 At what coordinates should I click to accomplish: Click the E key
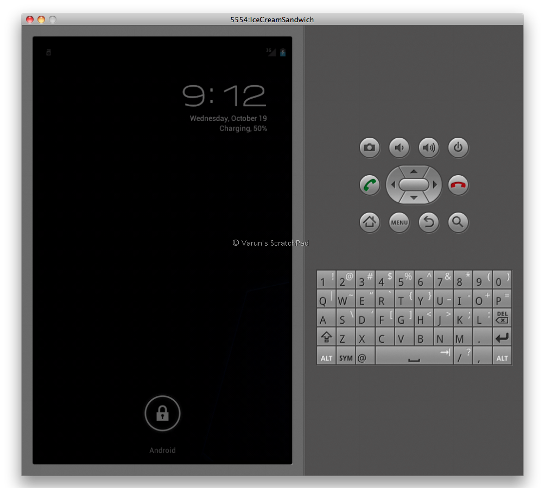tap(365, 299)
